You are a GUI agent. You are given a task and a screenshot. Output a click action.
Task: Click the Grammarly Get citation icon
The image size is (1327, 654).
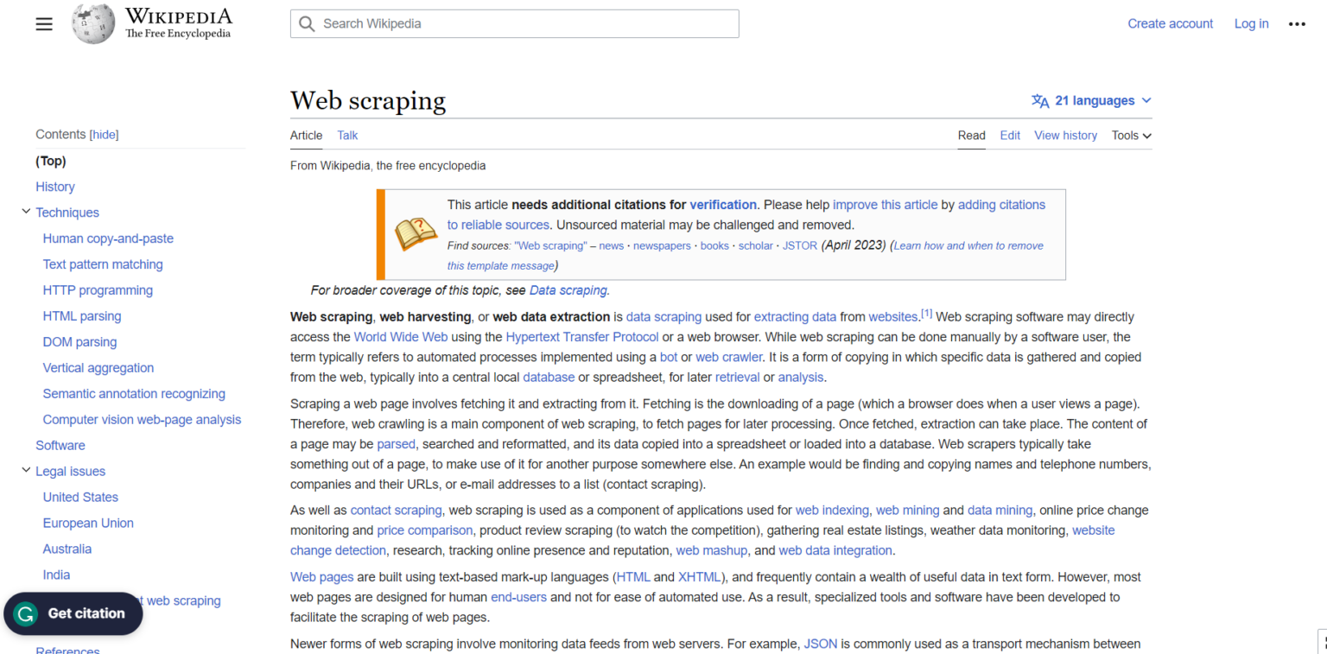(x=26, y=613)
